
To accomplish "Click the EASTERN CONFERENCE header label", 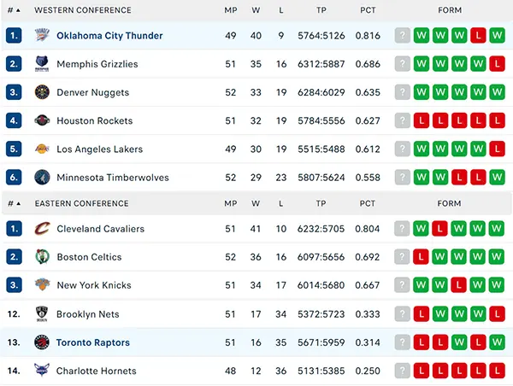I will [x=82, y=203].
